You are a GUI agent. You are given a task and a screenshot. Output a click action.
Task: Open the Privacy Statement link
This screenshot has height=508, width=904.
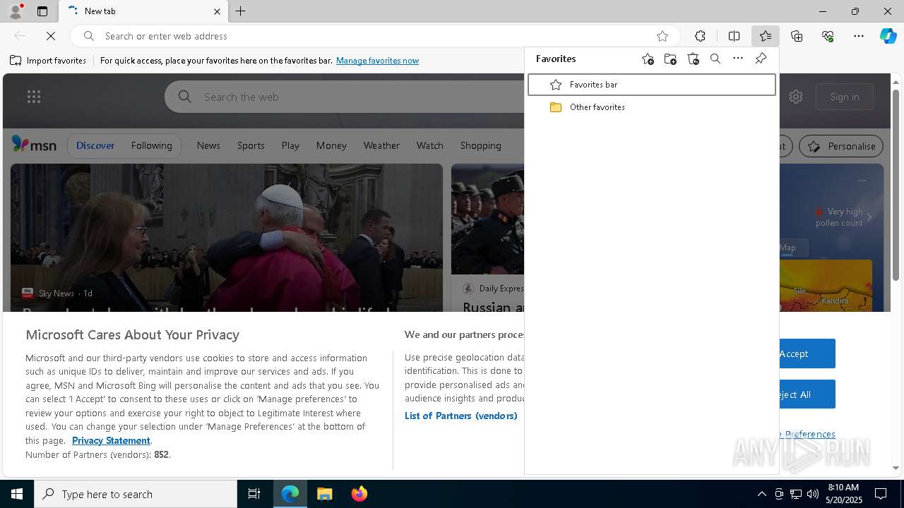click(x=111, y=440)
